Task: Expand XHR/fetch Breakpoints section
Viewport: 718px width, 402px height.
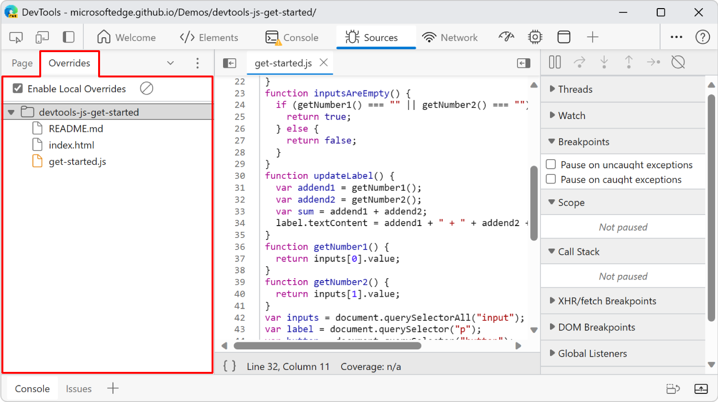Action: [x=623, y=301]
